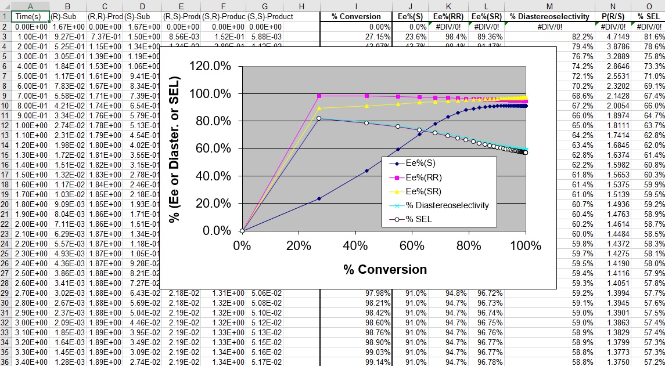Viewport: 665px width, 366px height.
Task: Click the 5.17E-02 cell in column G
Action: [x=264, y=363]
